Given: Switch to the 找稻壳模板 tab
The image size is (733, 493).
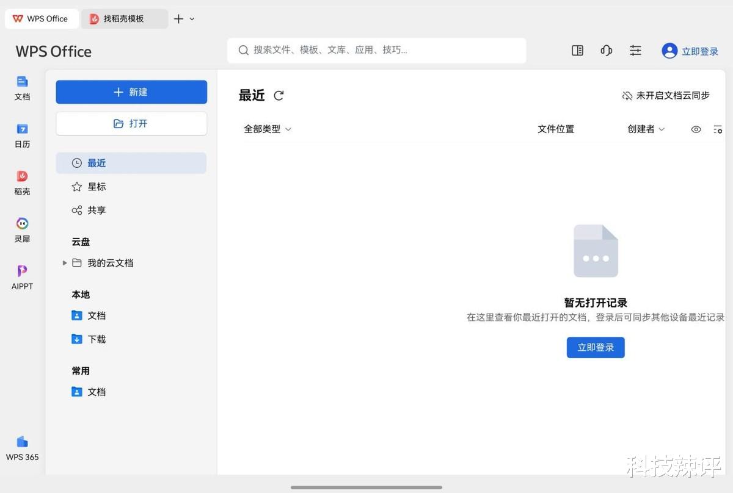Looking at the screenshot, I should tap(125, 19).
